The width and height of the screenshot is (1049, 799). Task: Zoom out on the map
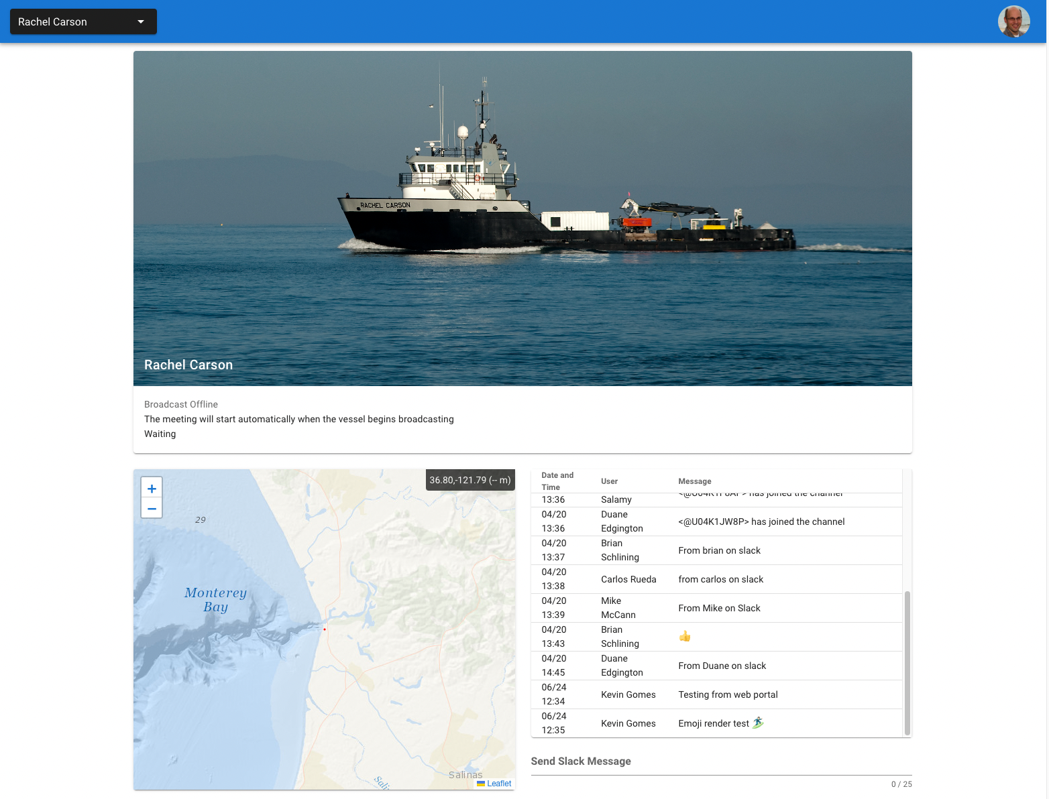click(152, 509)
